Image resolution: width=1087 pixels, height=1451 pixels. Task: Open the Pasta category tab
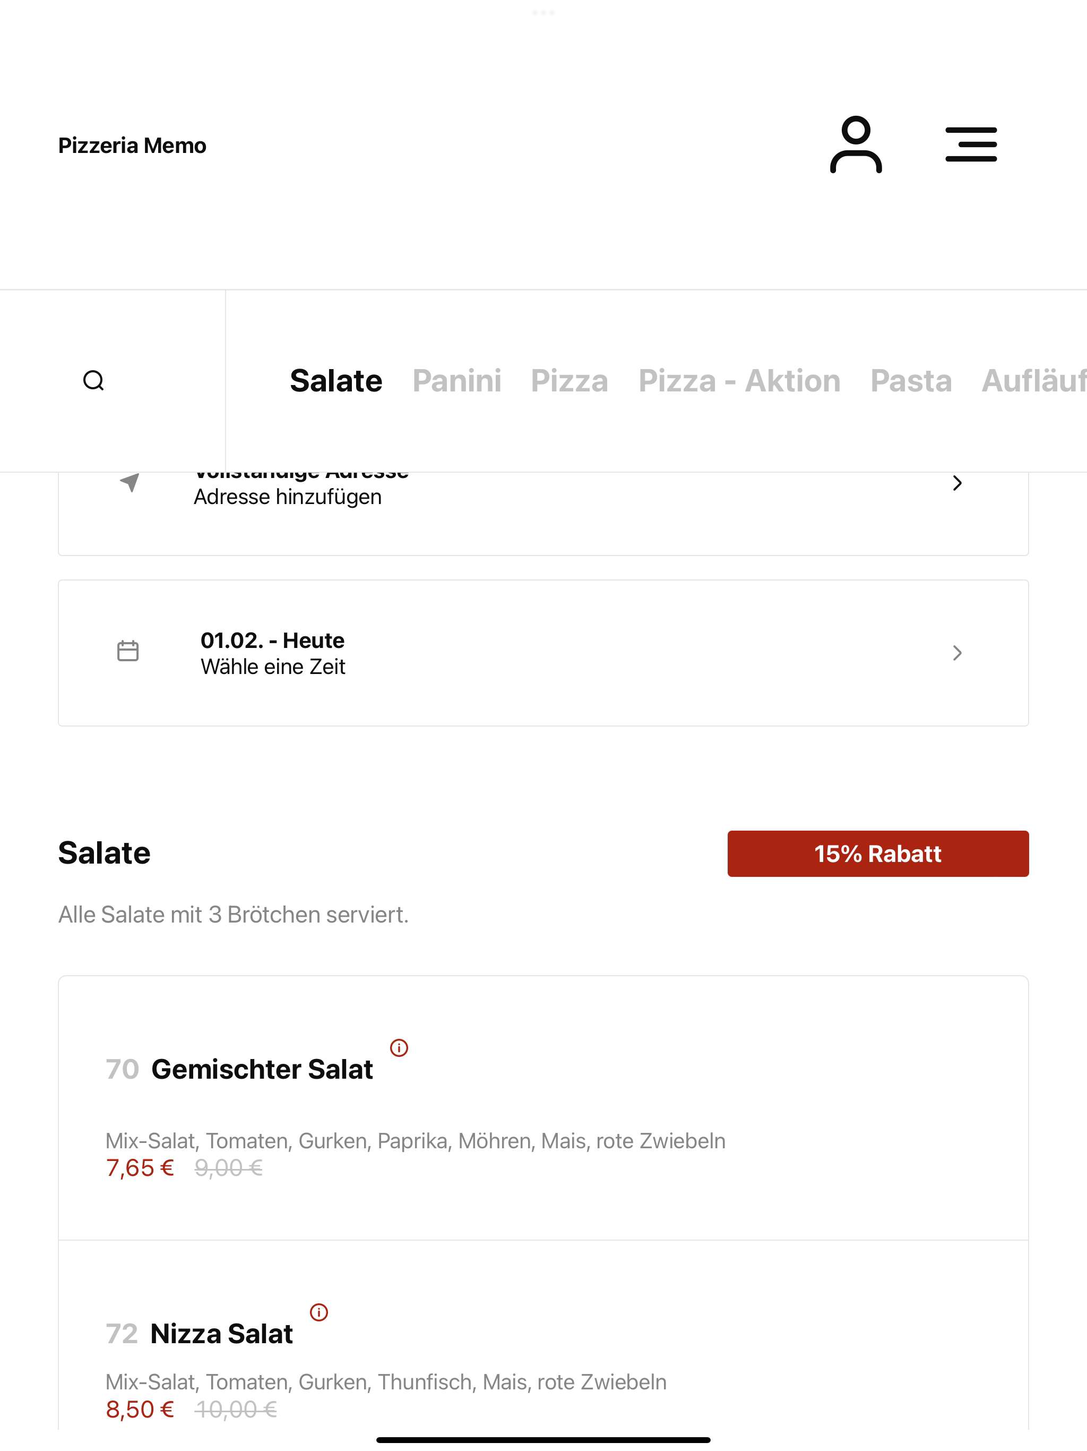[911, 380]
